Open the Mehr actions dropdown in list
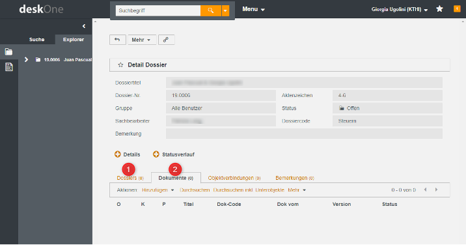The height and width of the screenshot is (245, 466). tap(297, 190)
